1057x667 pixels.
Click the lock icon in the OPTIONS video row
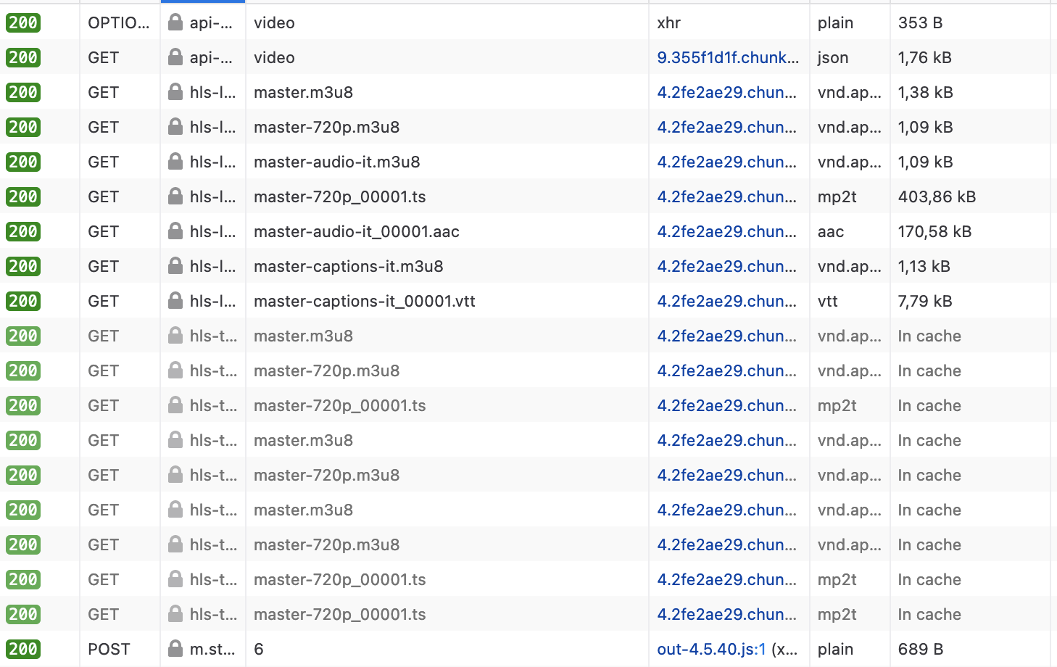pyautogui.click(x=175, y=22)
